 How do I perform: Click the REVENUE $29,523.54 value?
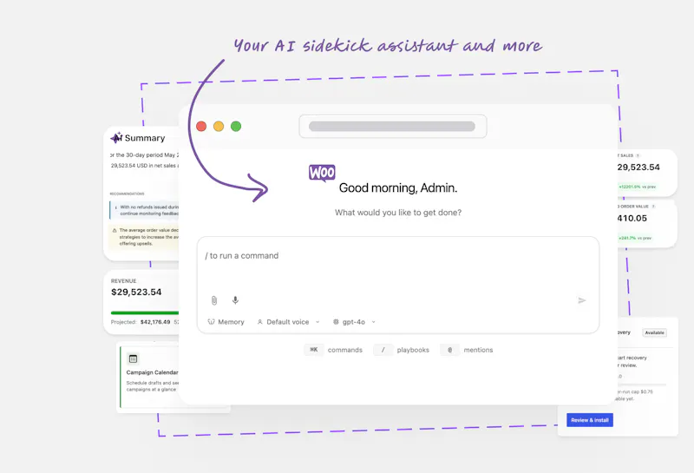(x=136, y=292)
